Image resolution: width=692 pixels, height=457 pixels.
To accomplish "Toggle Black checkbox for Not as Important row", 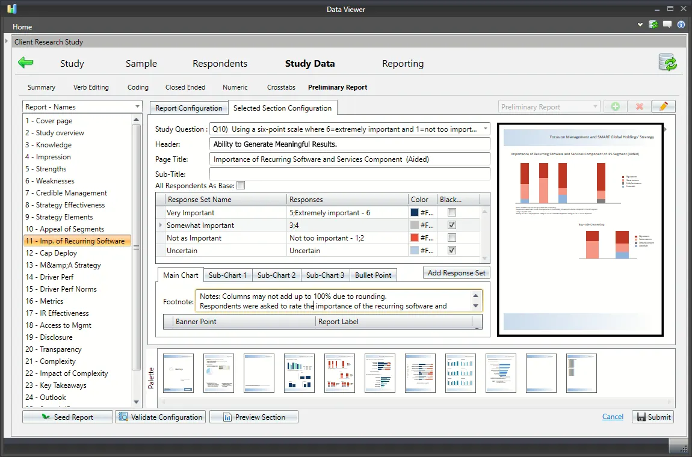I will click(451, 238).
